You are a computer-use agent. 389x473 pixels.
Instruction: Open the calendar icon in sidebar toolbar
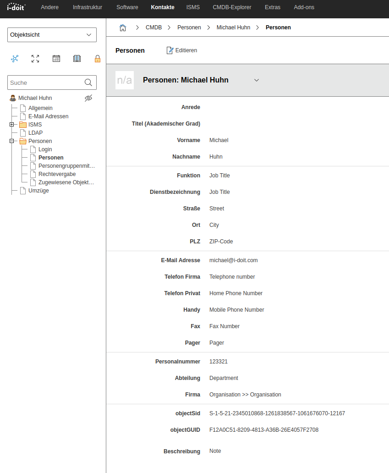[x=56, y=59]
